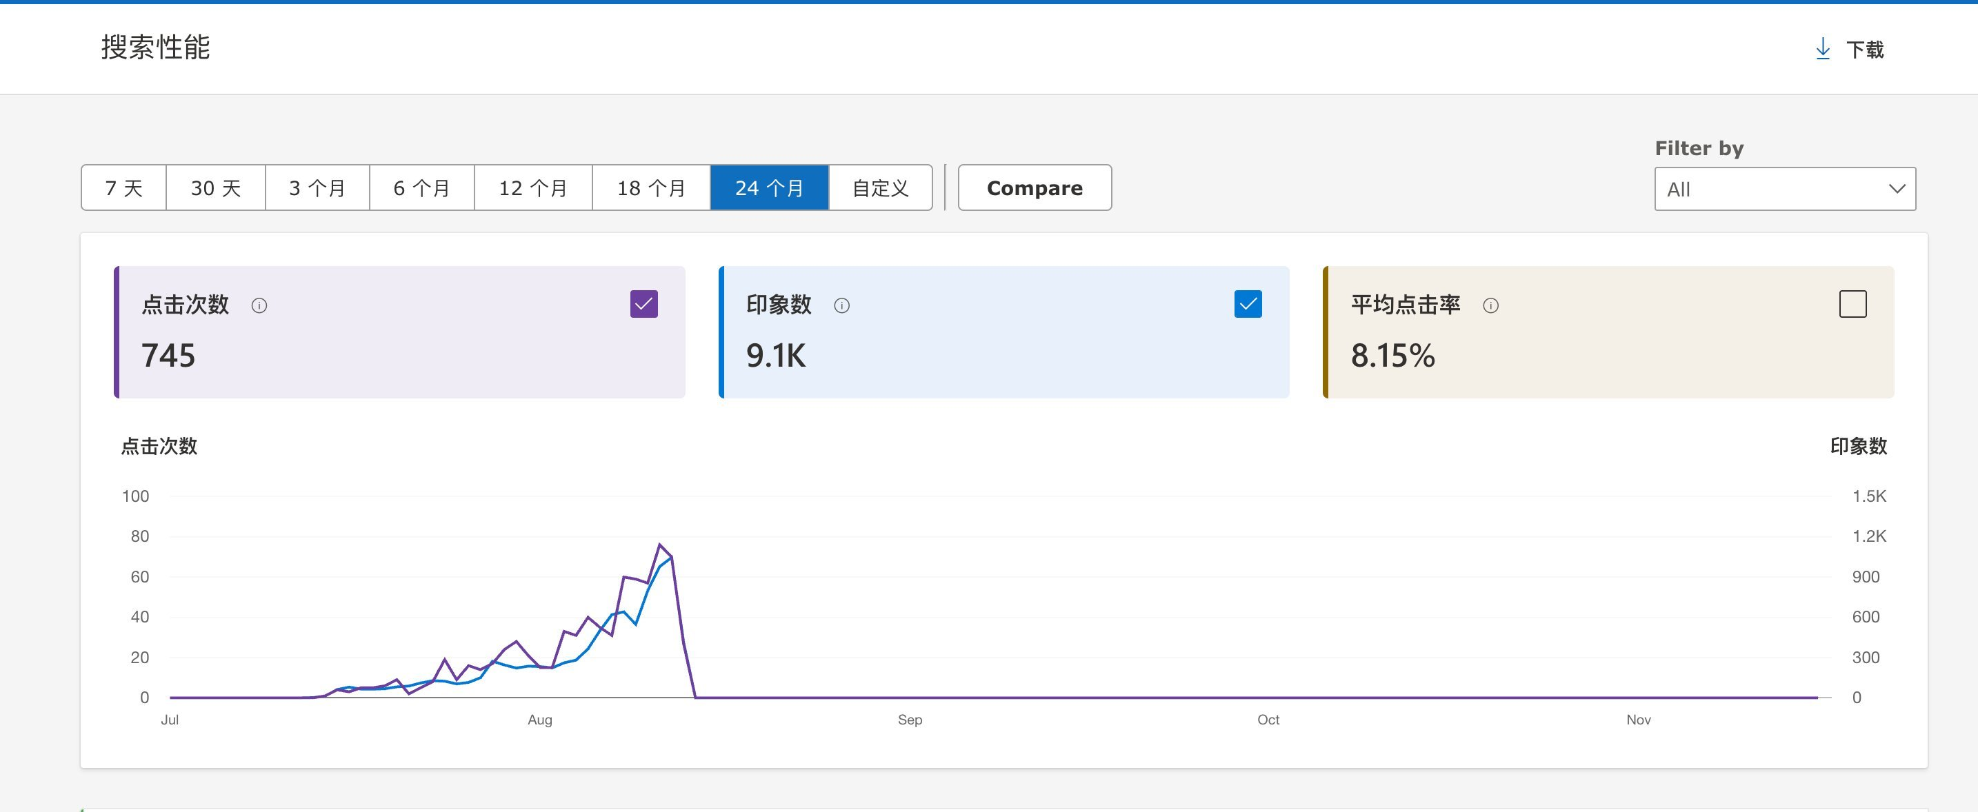Open 自定义 custom date range
1978x812 pixels.
pyautogui.click(x=880, y=187)
